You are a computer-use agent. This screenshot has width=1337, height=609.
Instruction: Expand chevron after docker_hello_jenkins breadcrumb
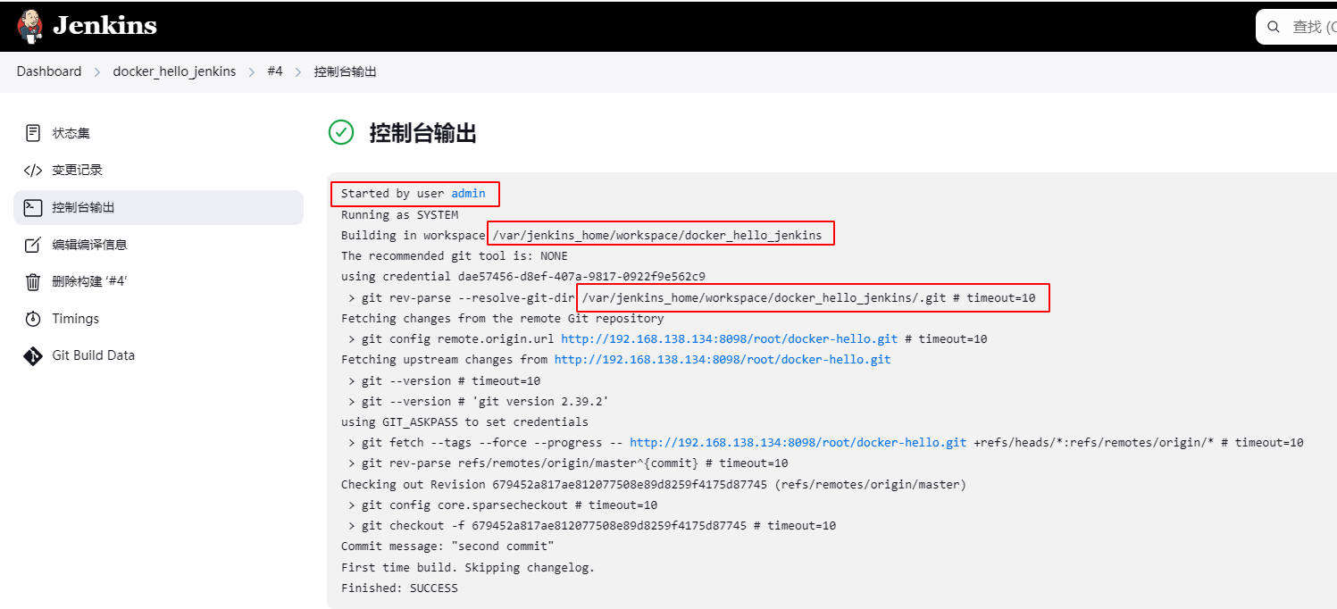[x=252, y=71]
